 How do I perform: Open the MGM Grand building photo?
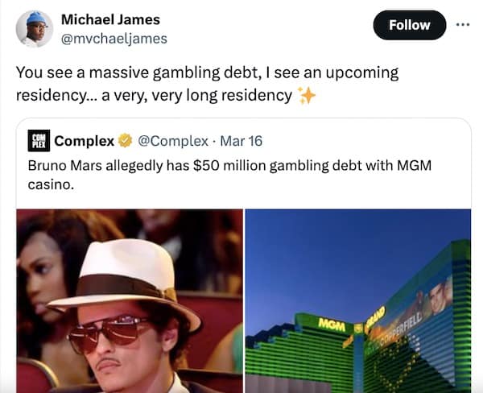pos(358,301)
